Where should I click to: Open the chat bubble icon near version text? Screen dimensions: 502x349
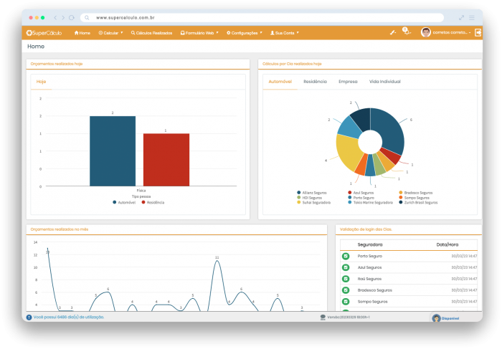click(x=323, y=317)
